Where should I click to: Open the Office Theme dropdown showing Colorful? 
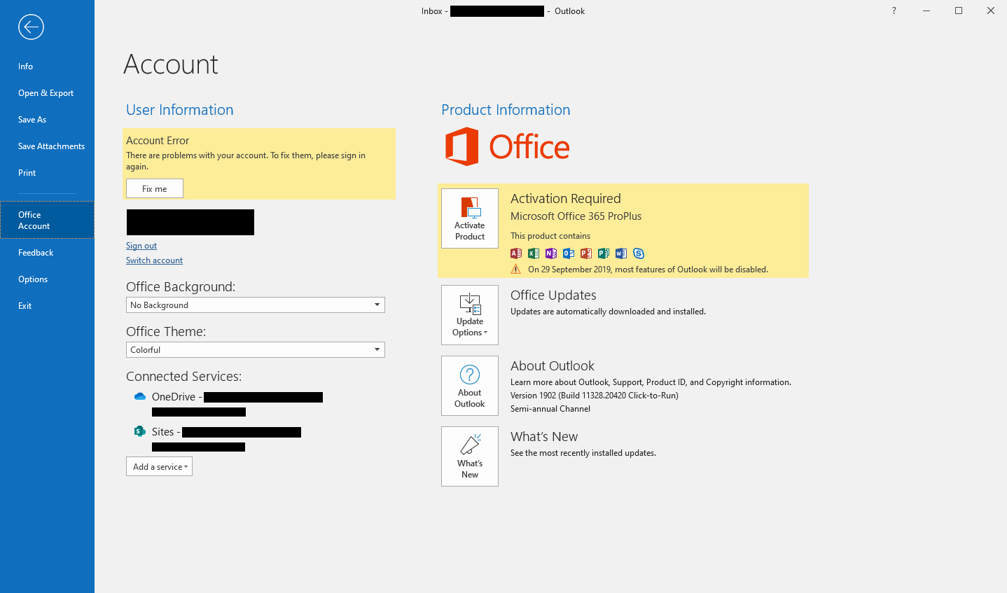pos(377,349)
